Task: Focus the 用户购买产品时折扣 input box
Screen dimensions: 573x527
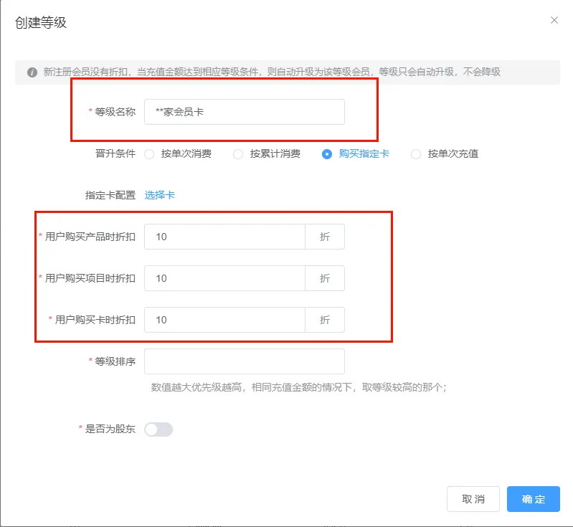Action: [x=224, y=237]
